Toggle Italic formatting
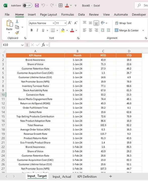 [x=37, y=30]
